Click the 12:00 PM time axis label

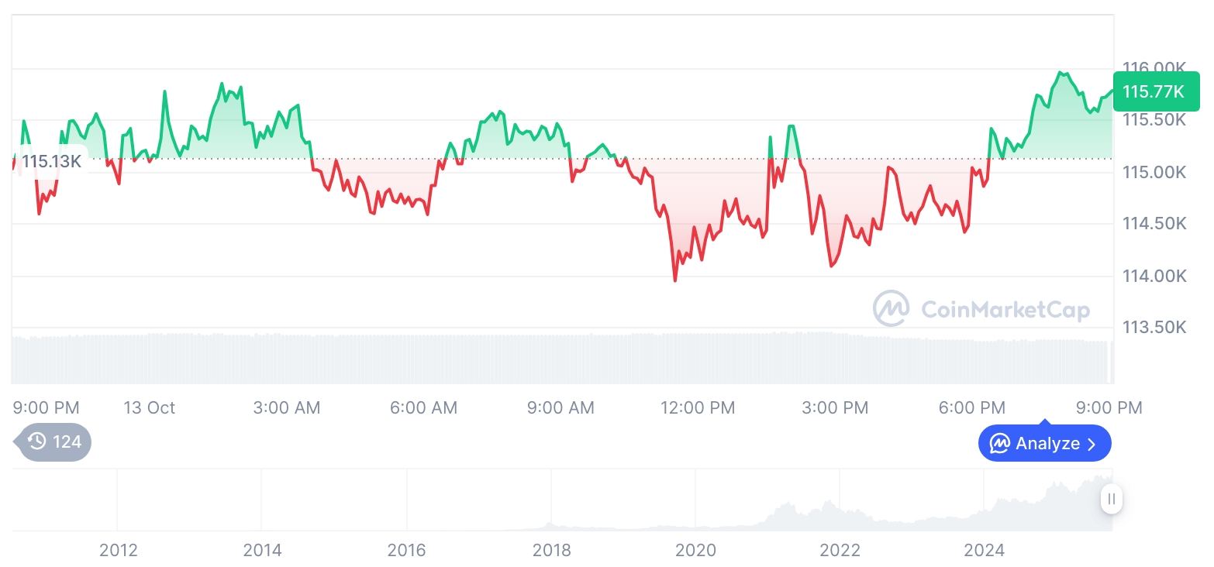click(698, 407)
